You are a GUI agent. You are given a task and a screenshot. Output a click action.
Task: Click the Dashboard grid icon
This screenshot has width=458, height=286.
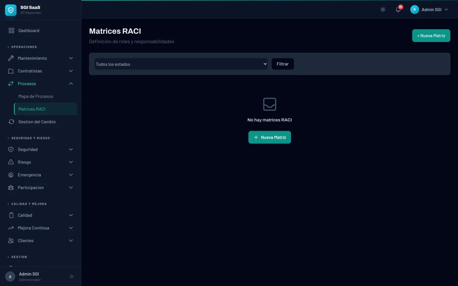click(x=11, y=31)
